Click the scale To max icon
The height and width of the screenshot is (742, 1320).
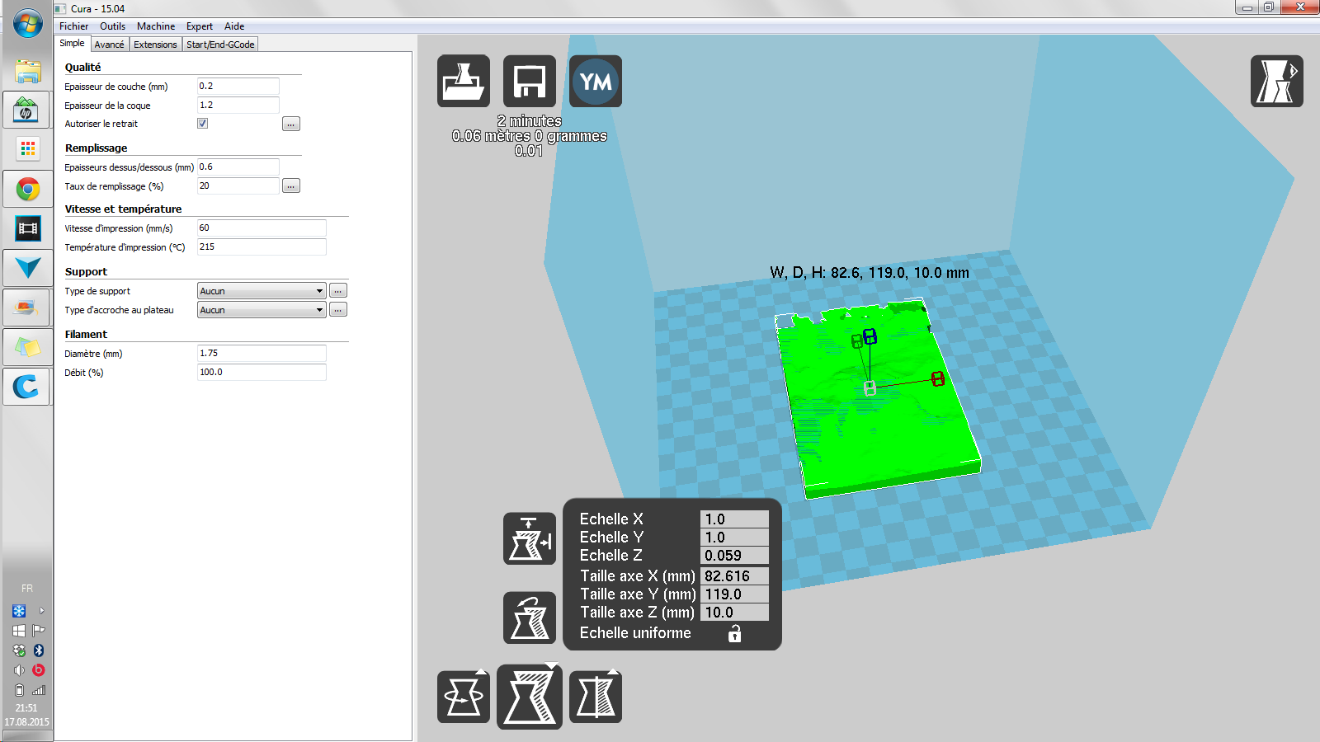[x=530, y=538]
